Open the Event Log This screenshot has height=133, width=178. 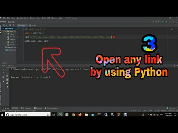[x=171, y=108]
